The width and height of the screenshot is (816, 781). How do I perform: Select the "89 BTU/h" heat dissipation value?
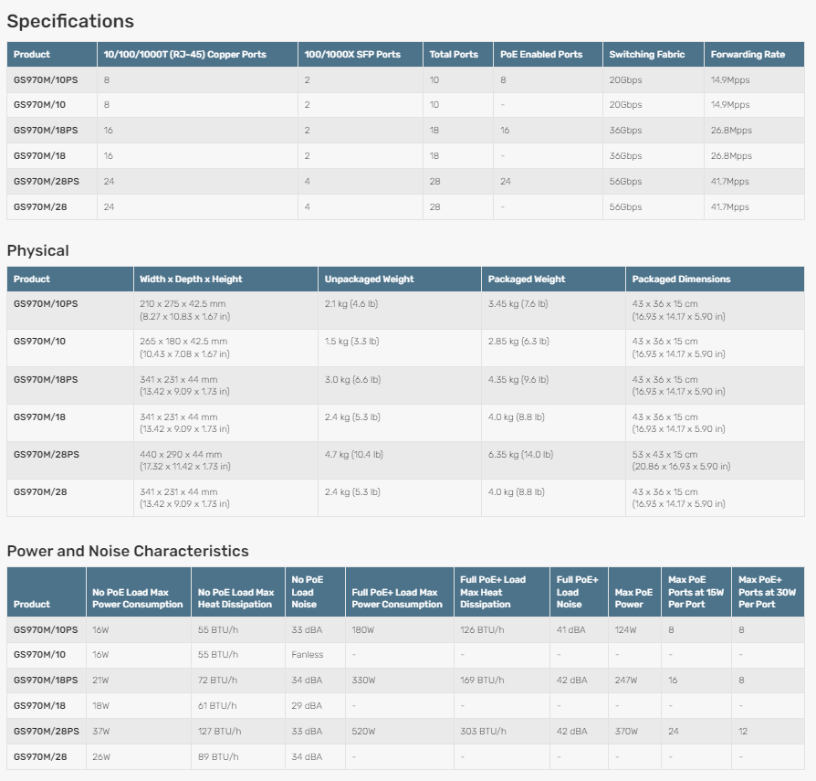pos(218,757)
